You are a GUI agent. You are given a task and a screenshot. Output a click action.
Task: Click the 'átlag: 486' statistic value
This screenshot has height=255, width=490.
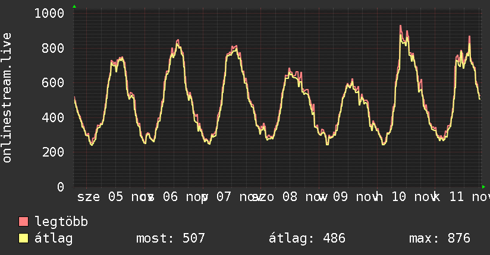(307, 239)
